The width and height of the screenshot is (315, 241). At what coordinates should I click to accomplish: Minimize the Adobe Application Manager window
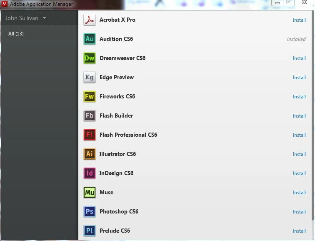(277, 3)
